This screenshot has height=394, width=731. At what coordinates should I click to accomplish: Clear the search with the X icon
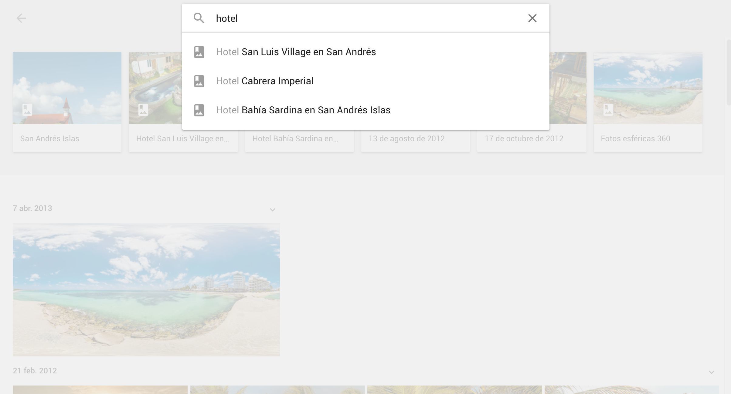[x=532, y=18]
